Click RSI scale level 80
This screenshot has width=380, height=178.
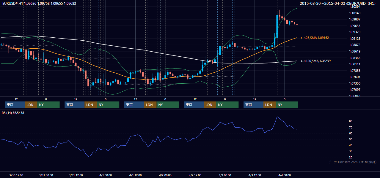coord(351,121)
